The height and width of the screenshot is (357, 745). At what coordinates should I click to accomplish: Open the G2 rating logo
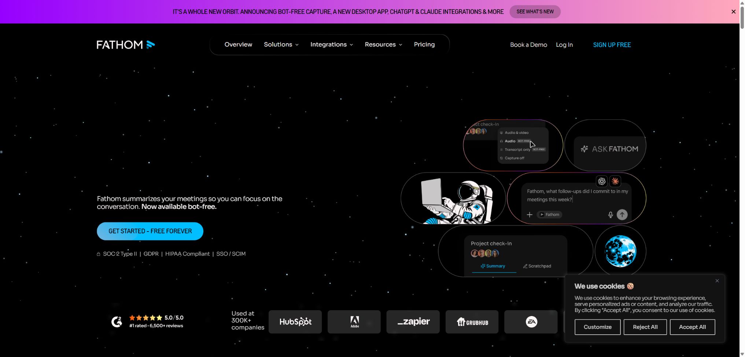pos(117,322)
